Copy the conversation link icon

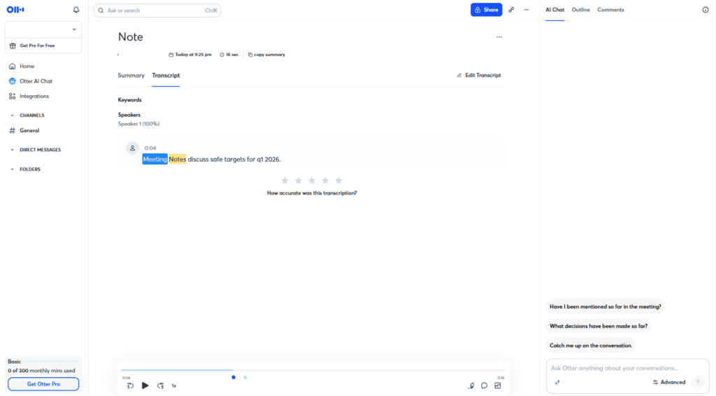tap(511, 10)
